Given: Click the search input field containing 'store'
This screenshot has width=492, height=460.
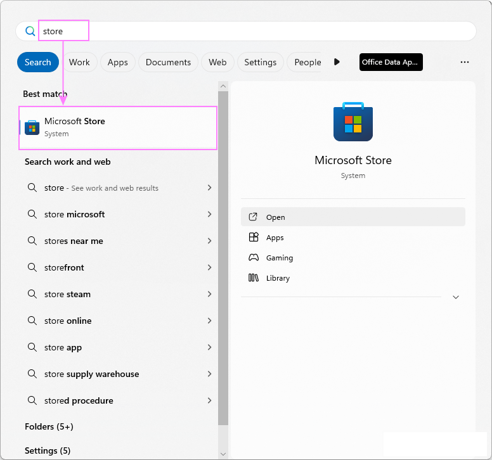Looking at the screenshot, I should point(246,31).
